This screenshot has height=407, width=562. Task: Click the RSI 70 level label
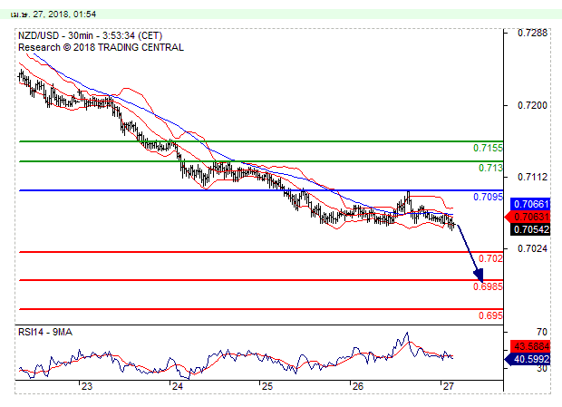tap(541, 332)
